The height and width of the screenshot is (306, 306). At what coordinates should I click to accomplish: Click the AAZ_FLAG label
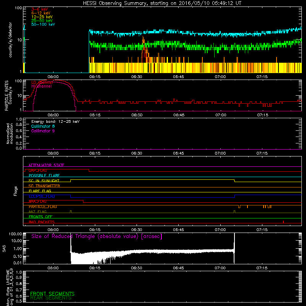pyautogui.click(x=37, y=212)
